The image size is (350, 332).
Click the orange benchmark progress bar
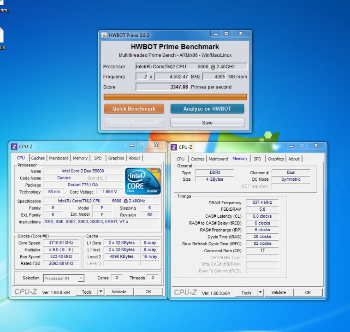[x=175, y=97]
